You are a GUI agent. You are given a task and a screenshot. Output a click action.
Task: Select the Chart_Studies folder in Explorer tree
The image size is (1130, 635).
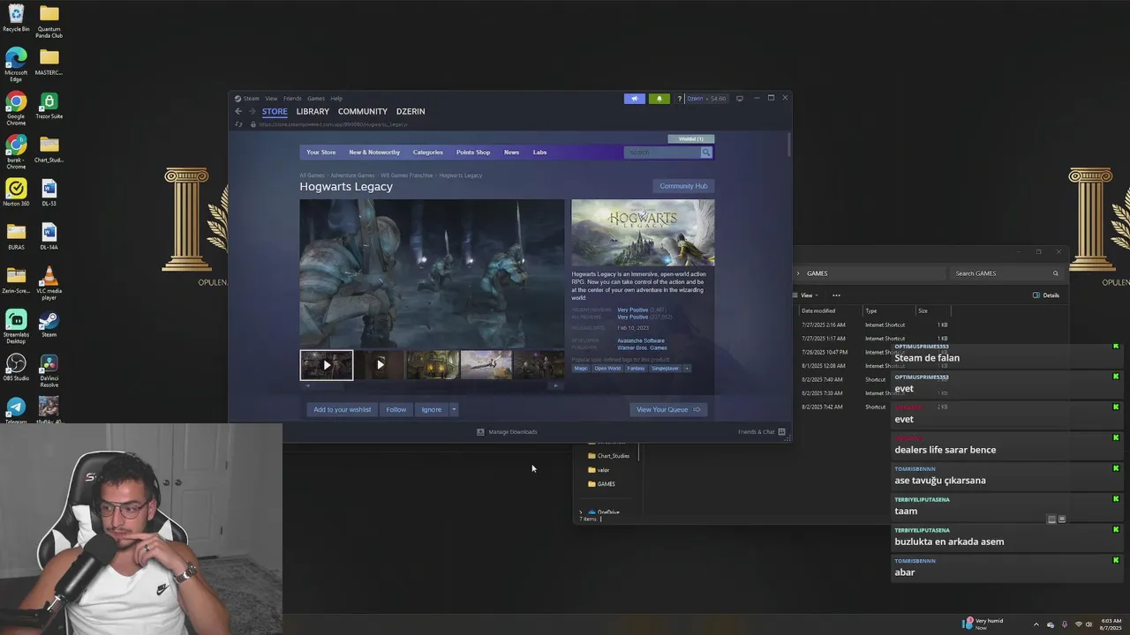[x=609, y=456]
